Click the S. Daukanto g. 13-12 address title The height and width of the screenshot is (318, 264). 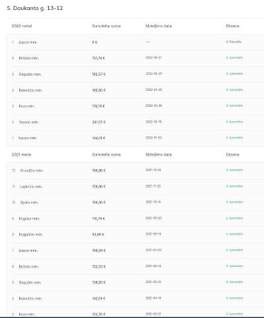click(35, 8)
